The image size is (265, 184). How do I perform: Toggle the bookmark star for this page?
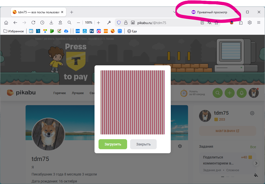(216, 23)
